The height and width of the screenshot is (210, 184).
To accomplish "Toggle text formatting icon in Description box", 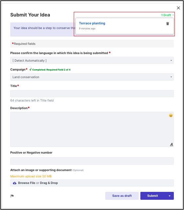I will [x=171, y=144].
